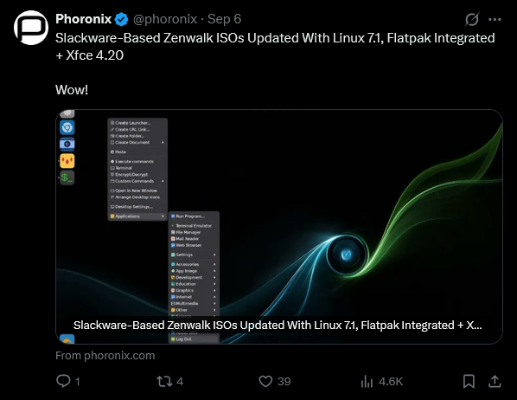The width and height of the screenshot is (517, 400).
Task: Like the post with the heart icon
Action: 265,381
